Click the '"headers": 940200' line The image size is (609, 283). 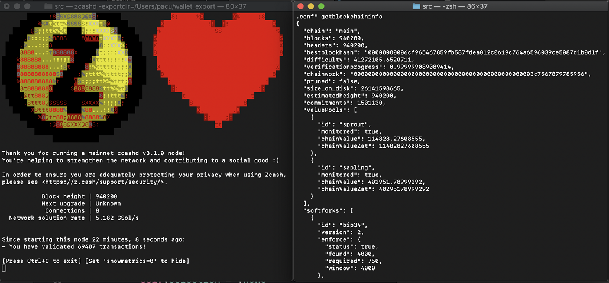pos(336,45)
